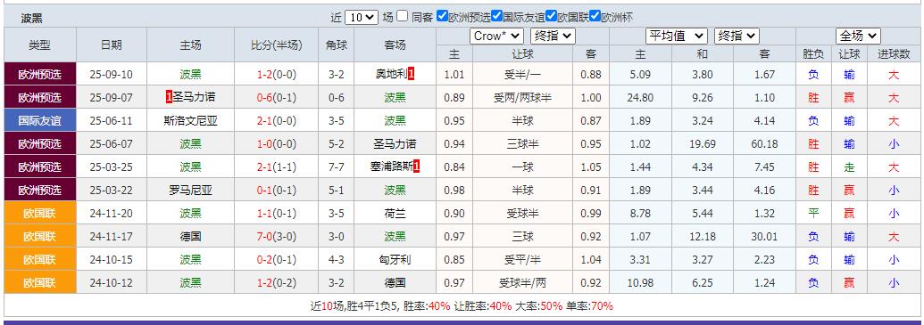Viewport: 924px width, 325px height.
Task: Expand the Crow* company dropdown
Action: tap(496, 36)
